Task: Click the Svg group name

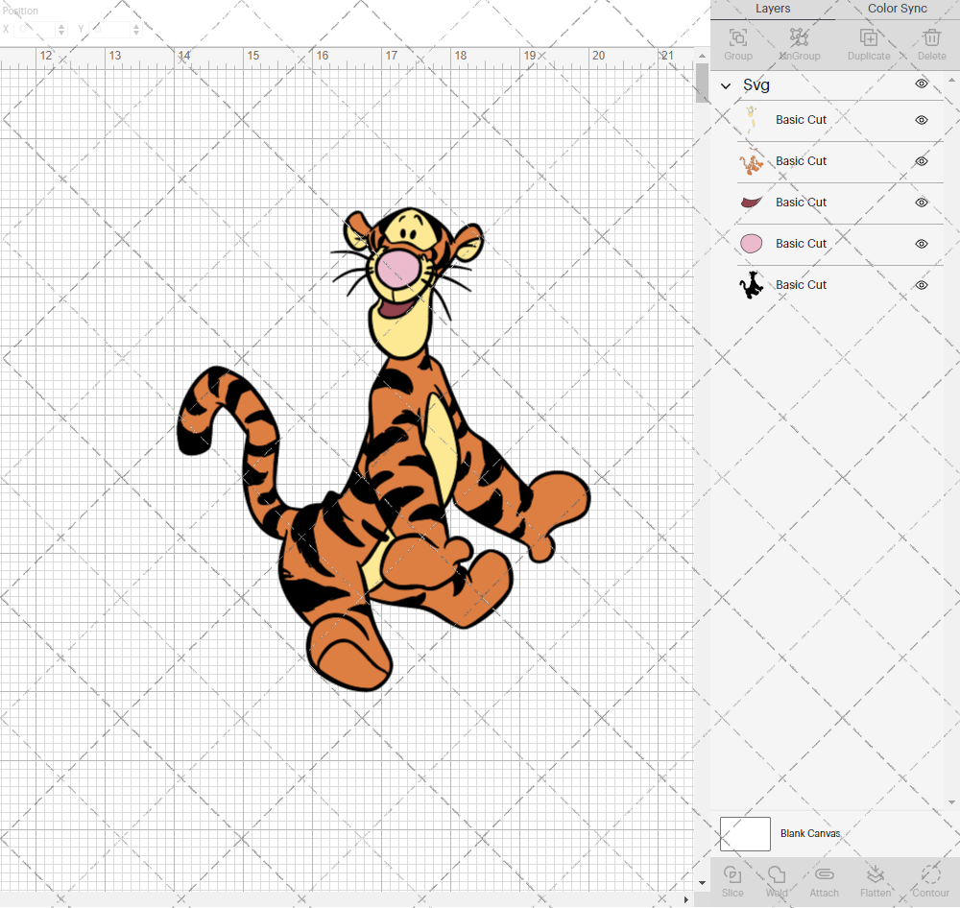Action: coord(756,85)
